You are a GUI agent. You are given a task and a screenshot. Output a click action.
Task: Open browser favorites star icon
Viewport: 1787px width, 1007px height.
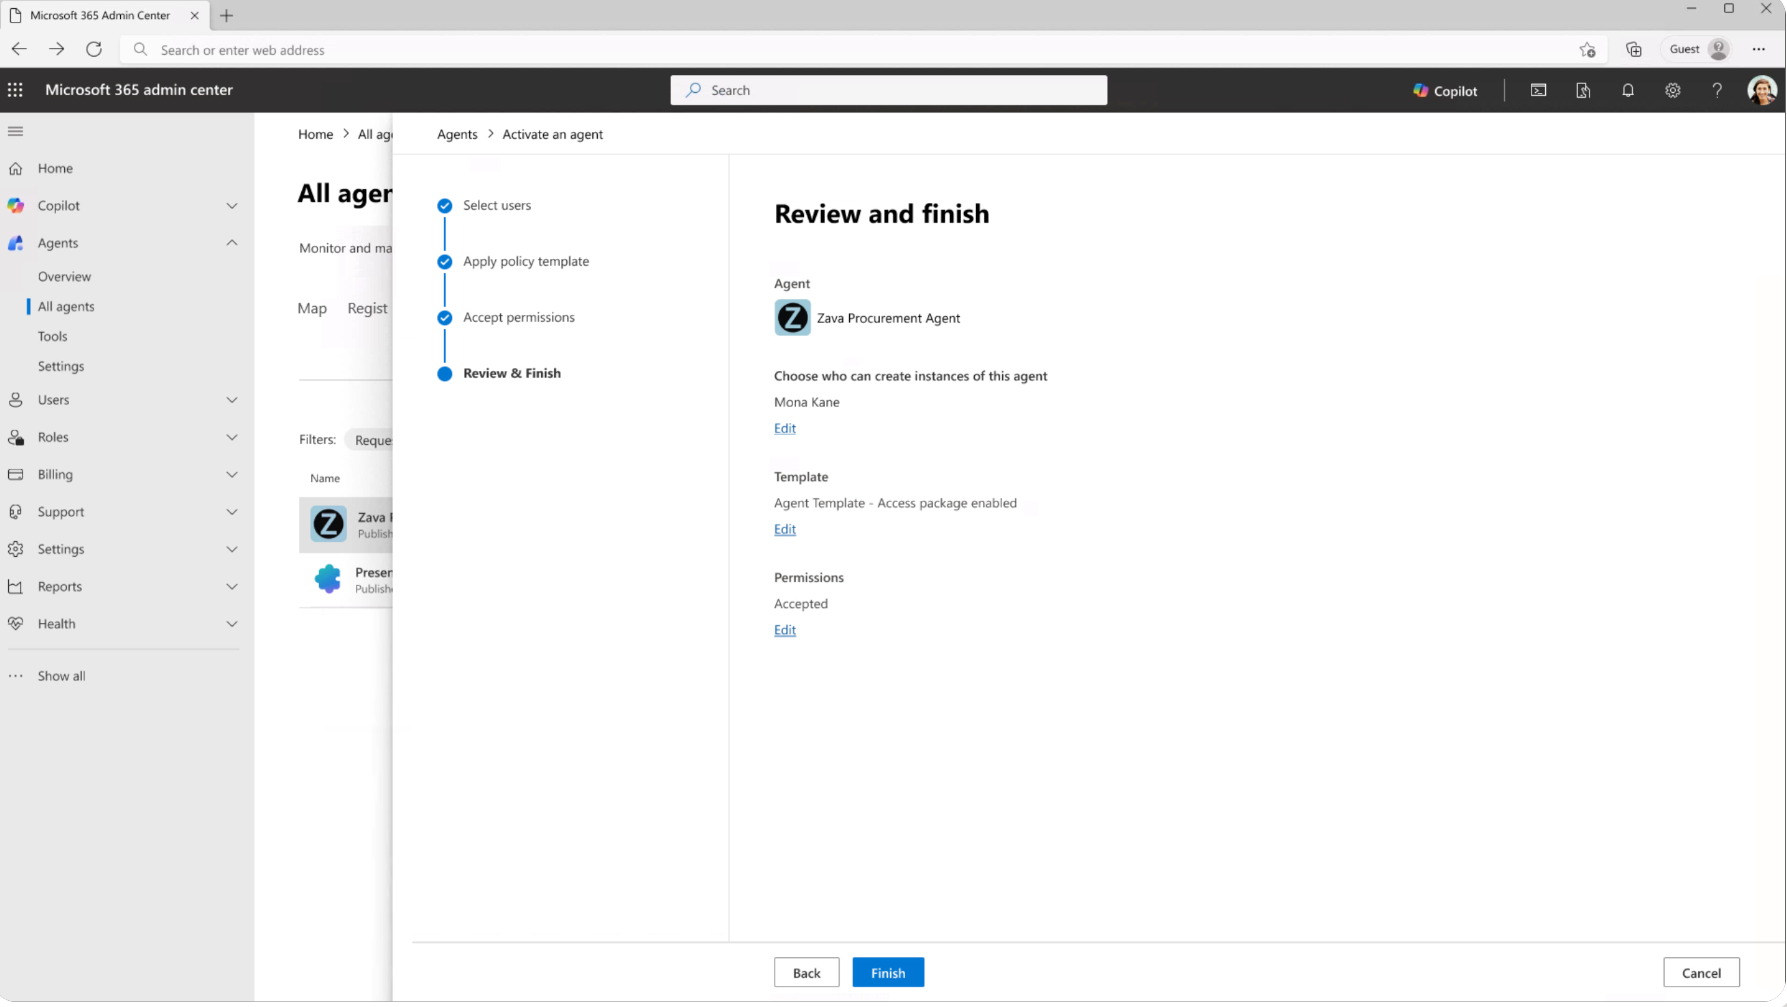click(x=1588, y=49)
